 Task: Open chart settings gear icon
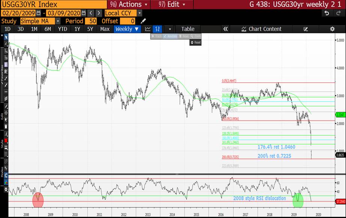(x=332, y=29)
